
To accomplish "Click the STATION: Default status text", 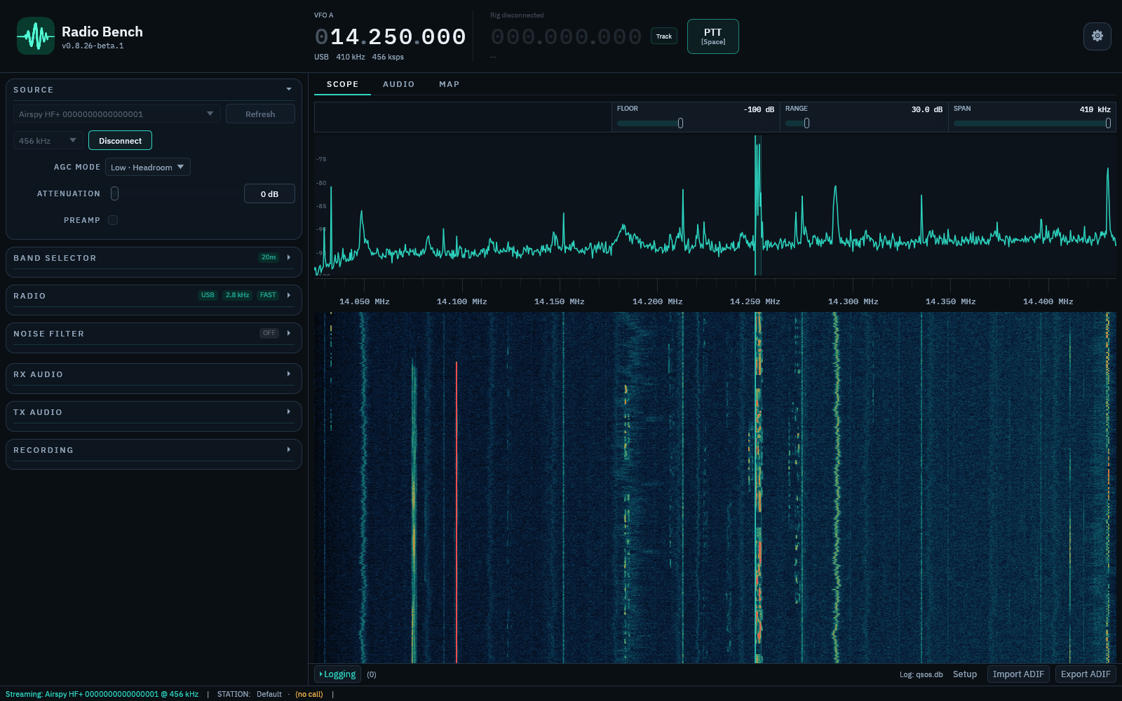I will coord(249,694).
